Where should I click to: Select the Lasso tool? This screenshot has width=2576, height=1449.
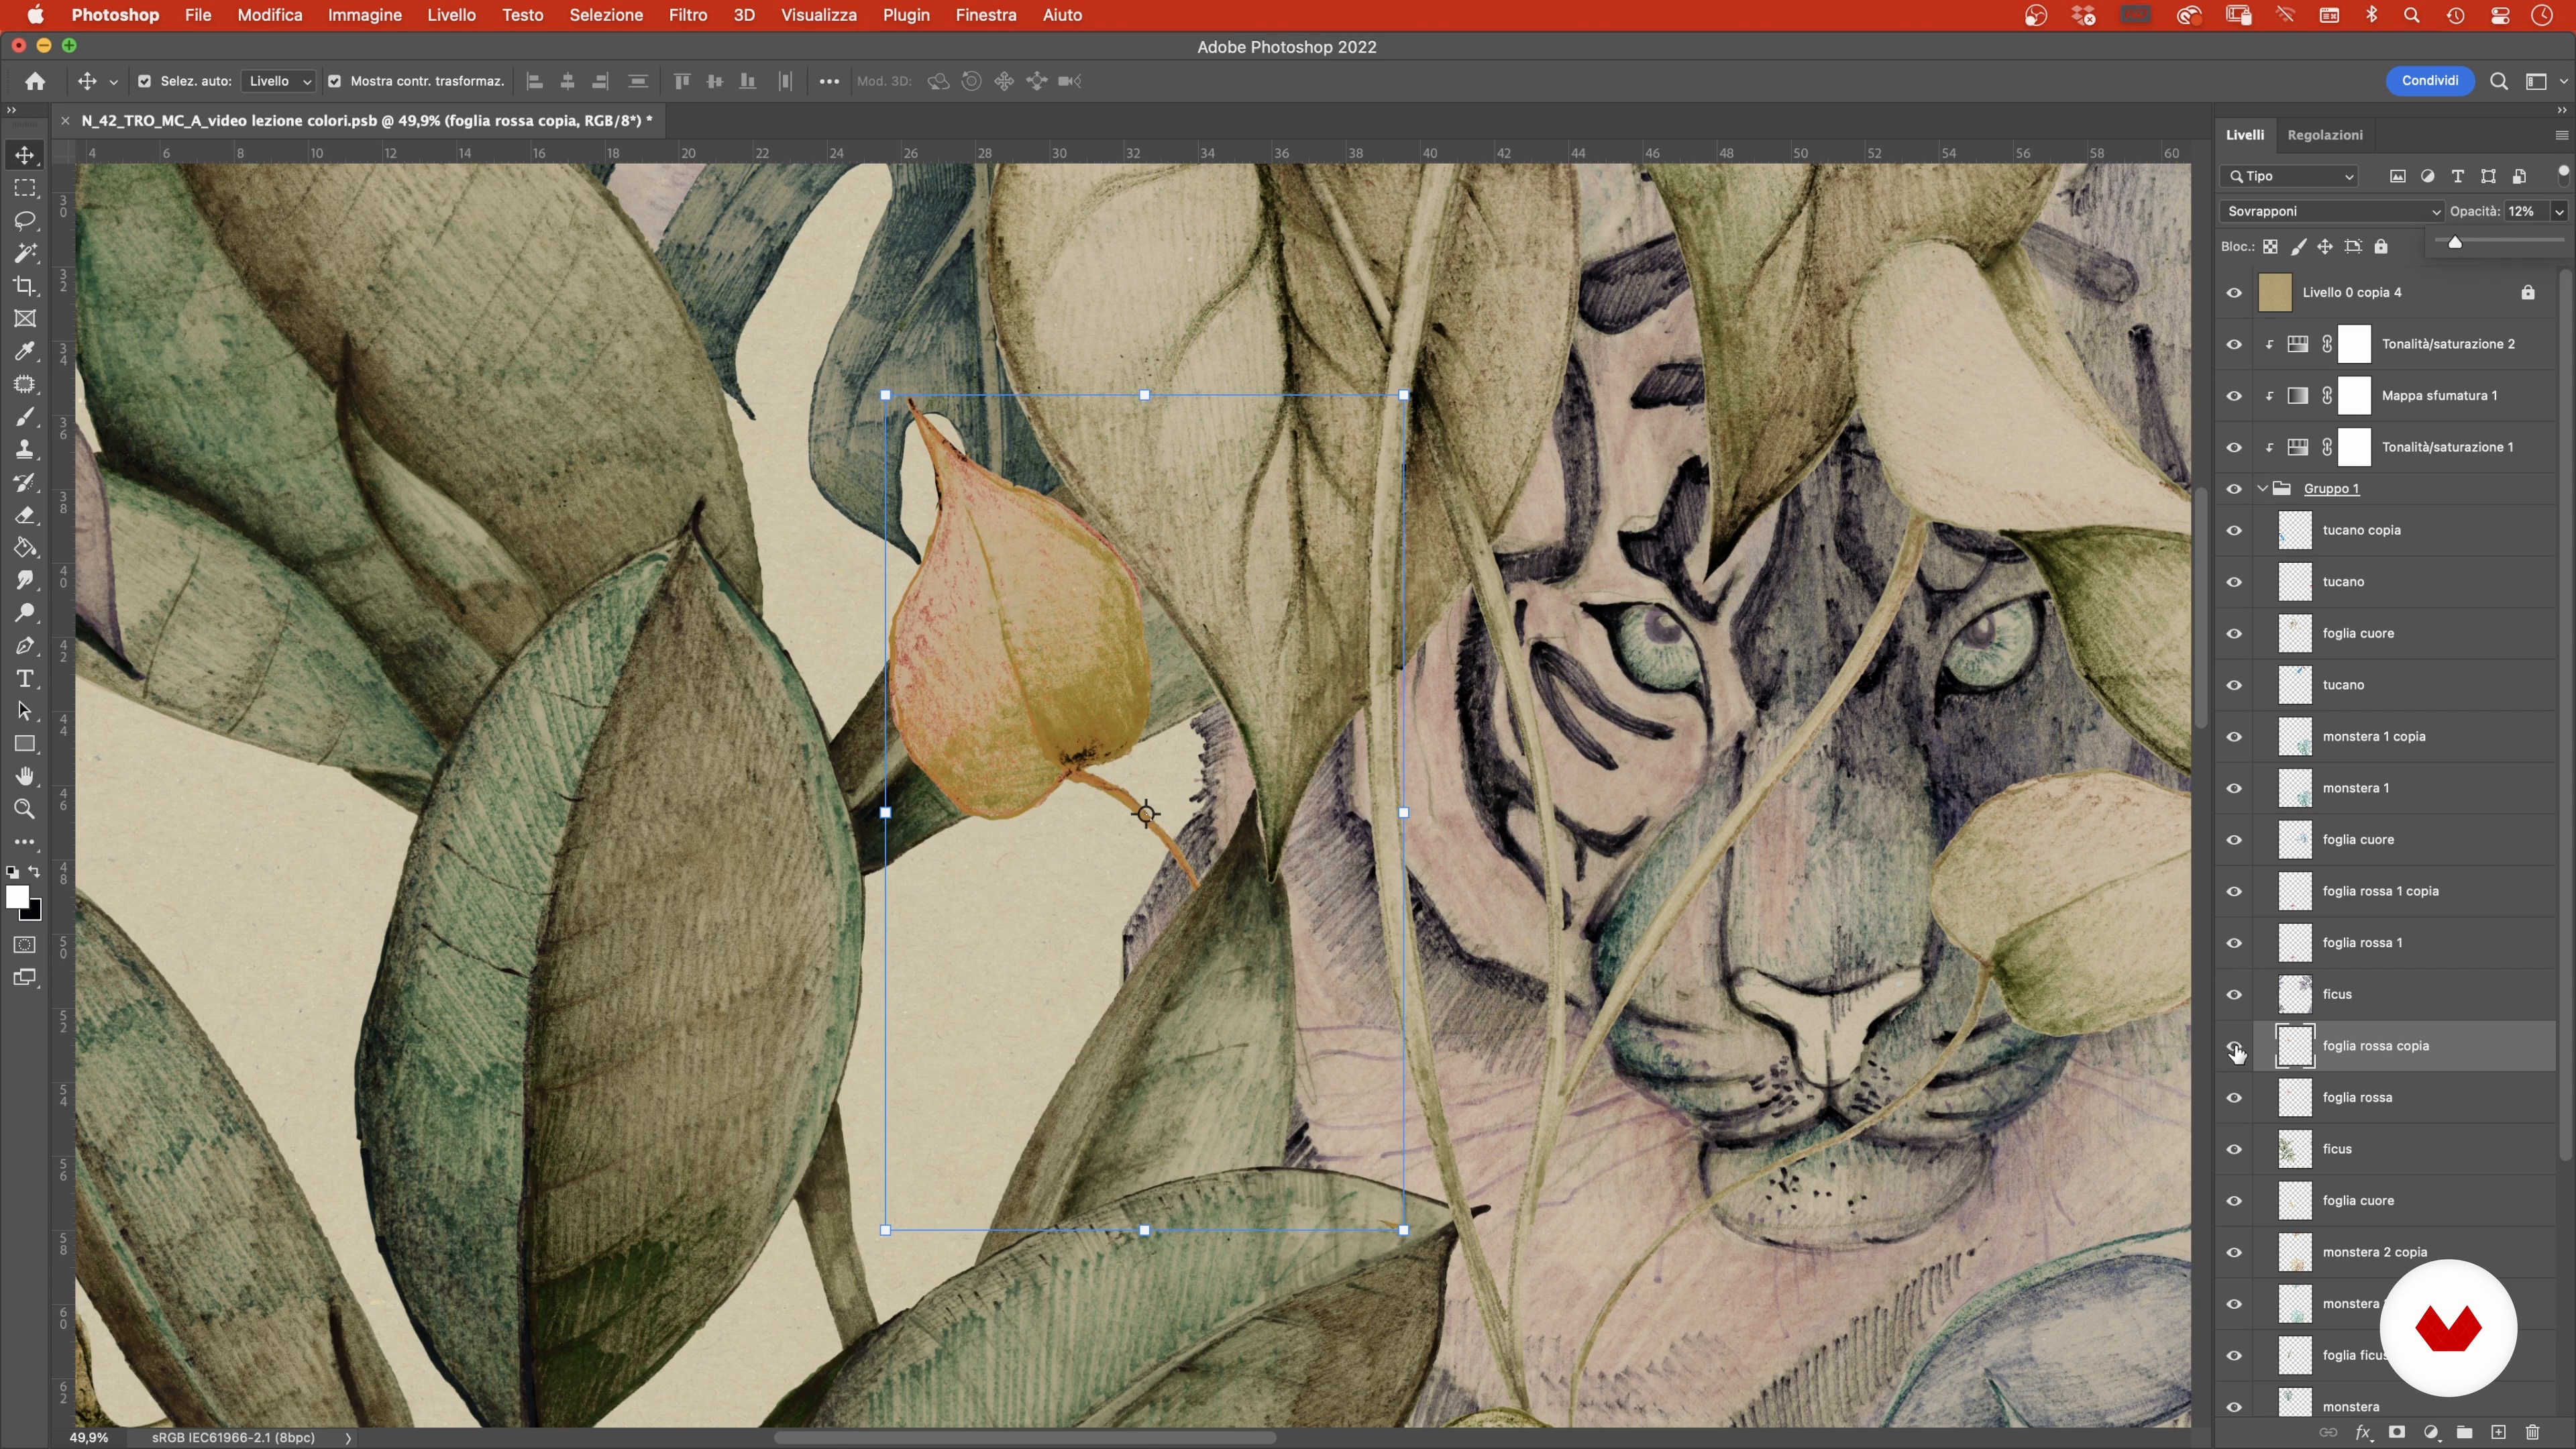point(25,220)
